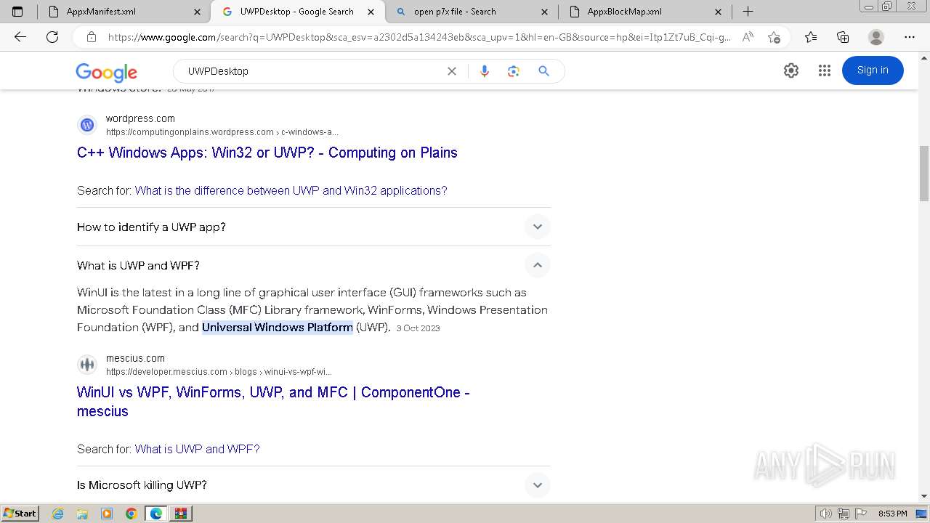Open the browser profile avatar
The image size is (930, 523).
[x=876, y=37]
